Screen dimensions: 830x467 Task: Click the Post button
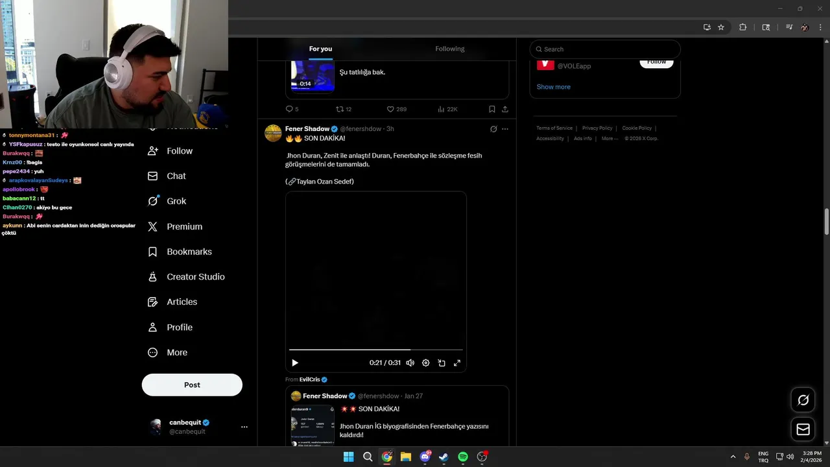[x=192, y=385]
